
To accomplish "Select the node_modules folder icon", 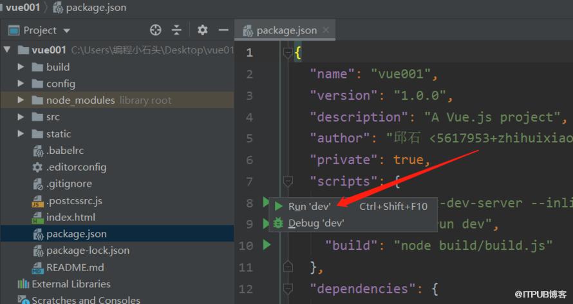I will (37, 100).
